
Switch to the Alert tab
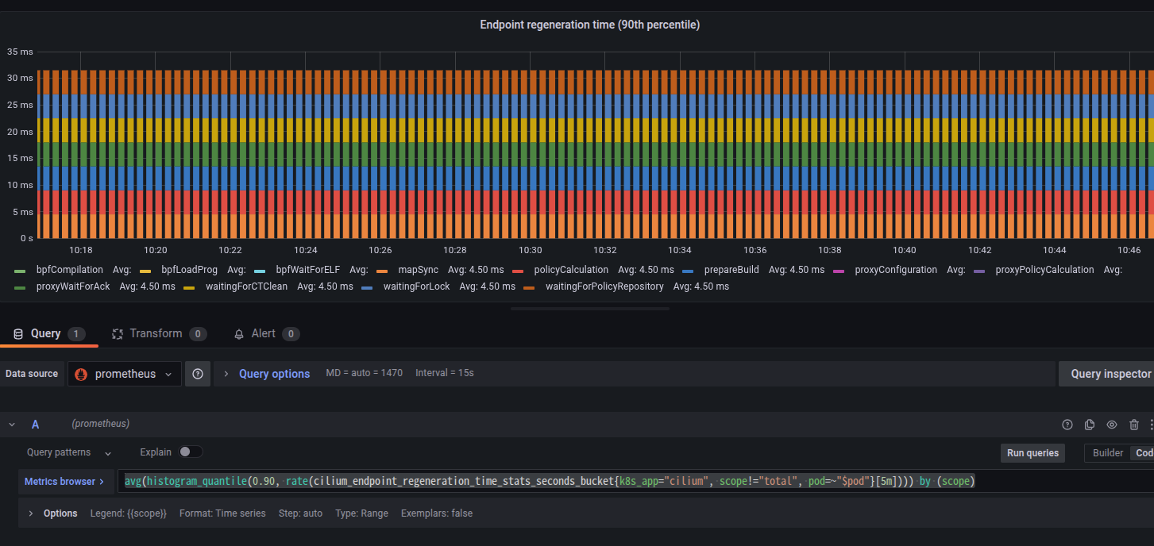pyautogui.click(x=266, y=334)
